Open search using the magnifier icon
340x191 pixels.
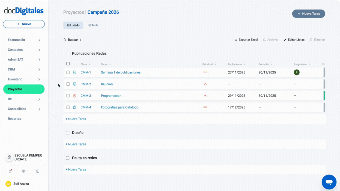(65, 39)
